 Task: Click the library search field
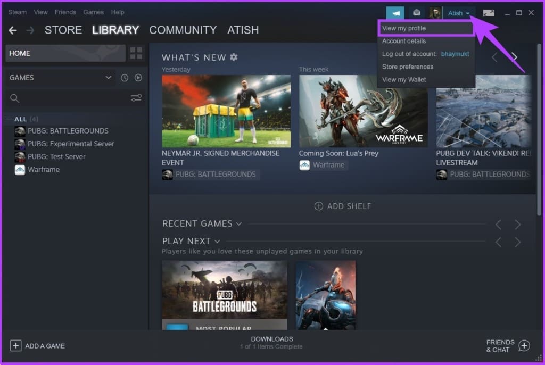tap(75, 98)
